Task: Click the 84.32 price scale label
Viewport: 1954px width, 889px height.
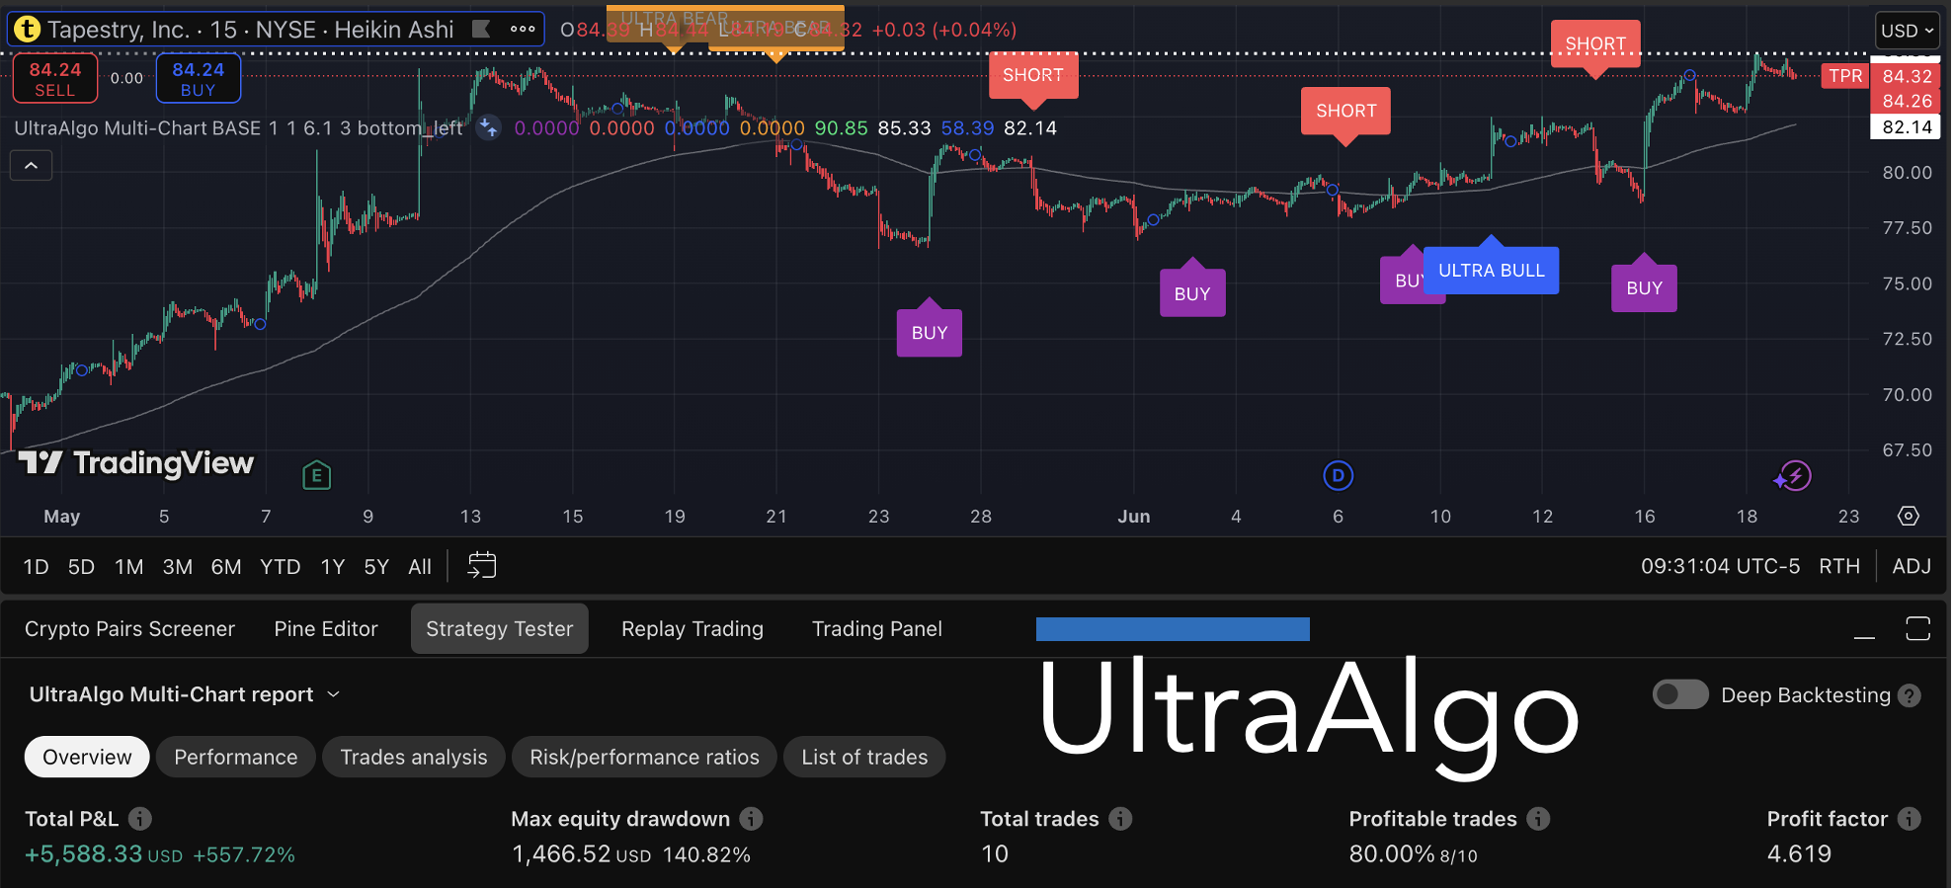Action: pyautogui.click(x=1907, y=76)
